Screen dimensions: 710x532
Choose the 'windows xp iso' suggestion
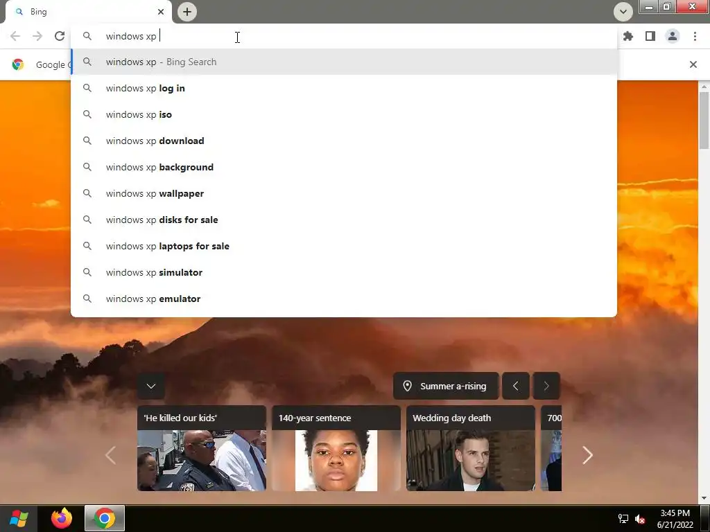[x=344, y=114]
